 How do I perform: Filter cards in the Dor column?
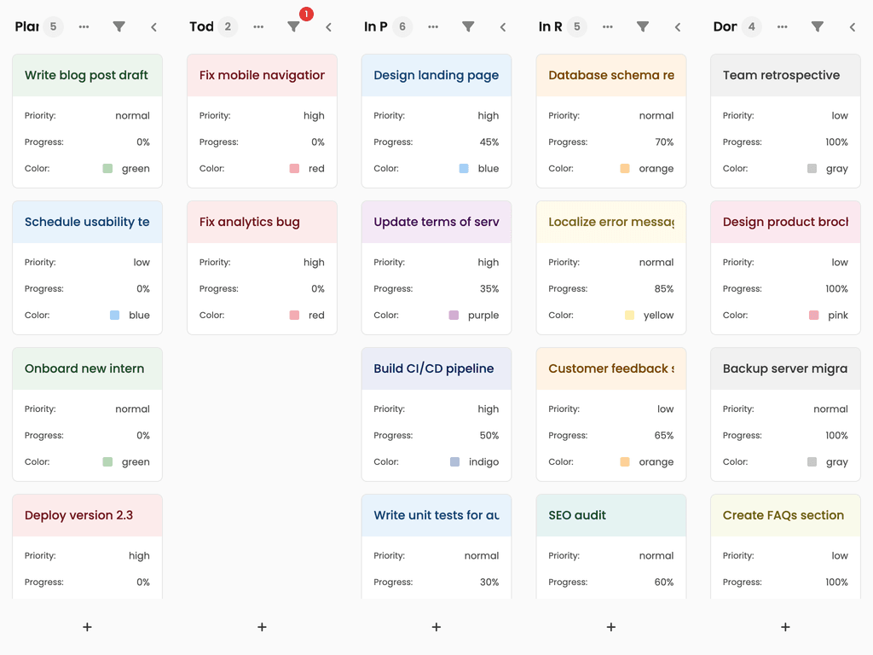[818, 26]
